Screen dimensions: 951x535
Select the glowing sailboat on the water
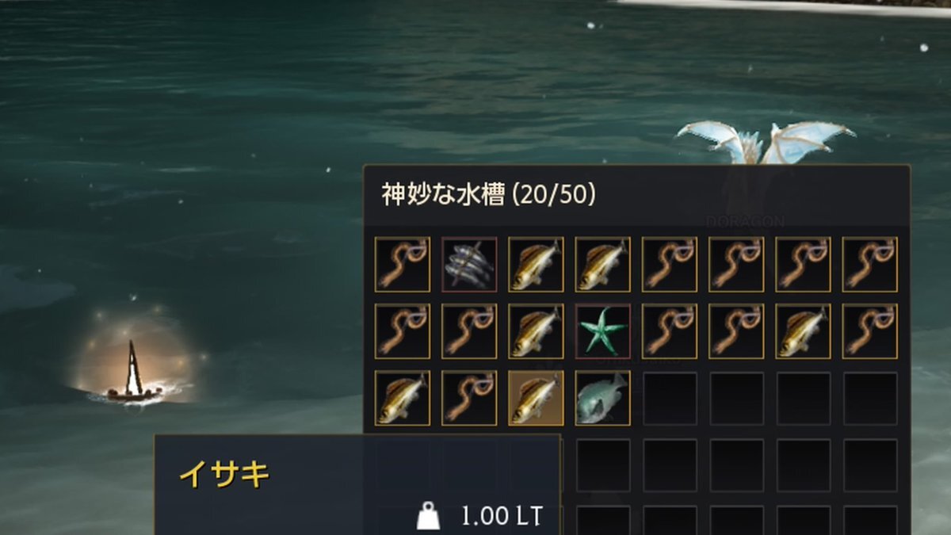[x=134, y=371]
